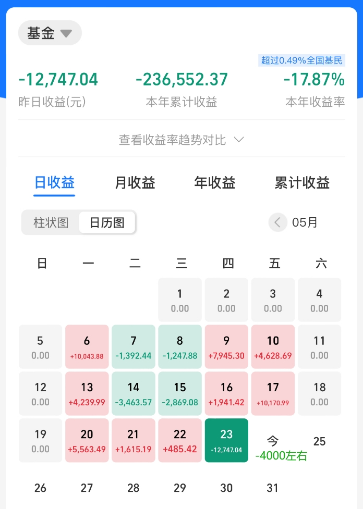Select day 7 with -1,392.44

coord(133,346)
